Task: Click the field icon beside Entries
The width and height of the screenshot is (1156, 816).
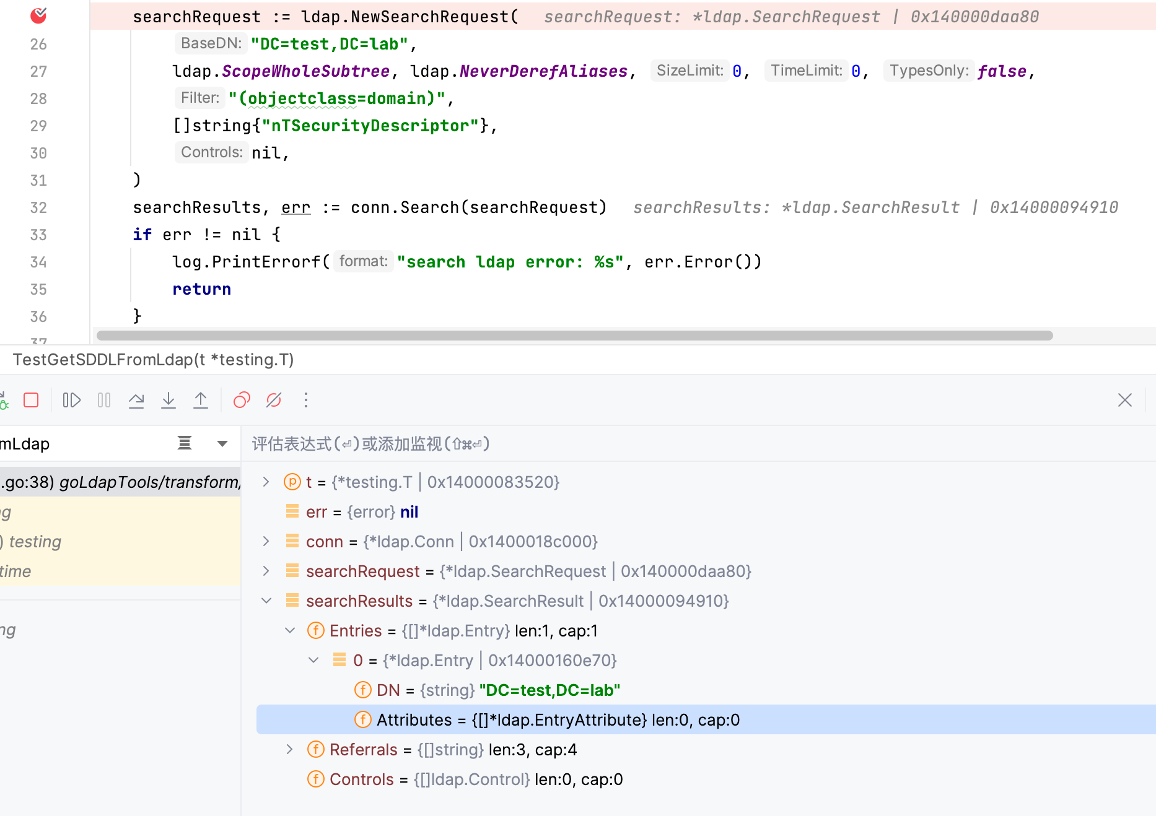Action: coord(316,630)
